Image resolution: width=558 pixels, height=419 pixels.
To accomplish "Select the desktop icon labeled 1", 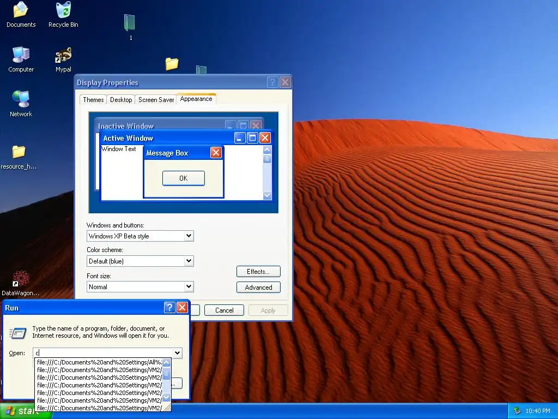I will [x=130, y=27].
